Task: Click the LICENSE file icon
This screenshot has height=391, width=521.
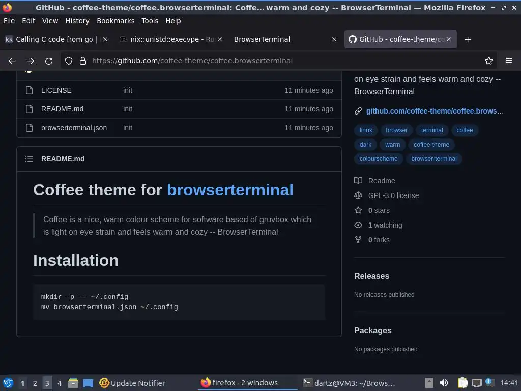Action: click(x=29, y=90)
